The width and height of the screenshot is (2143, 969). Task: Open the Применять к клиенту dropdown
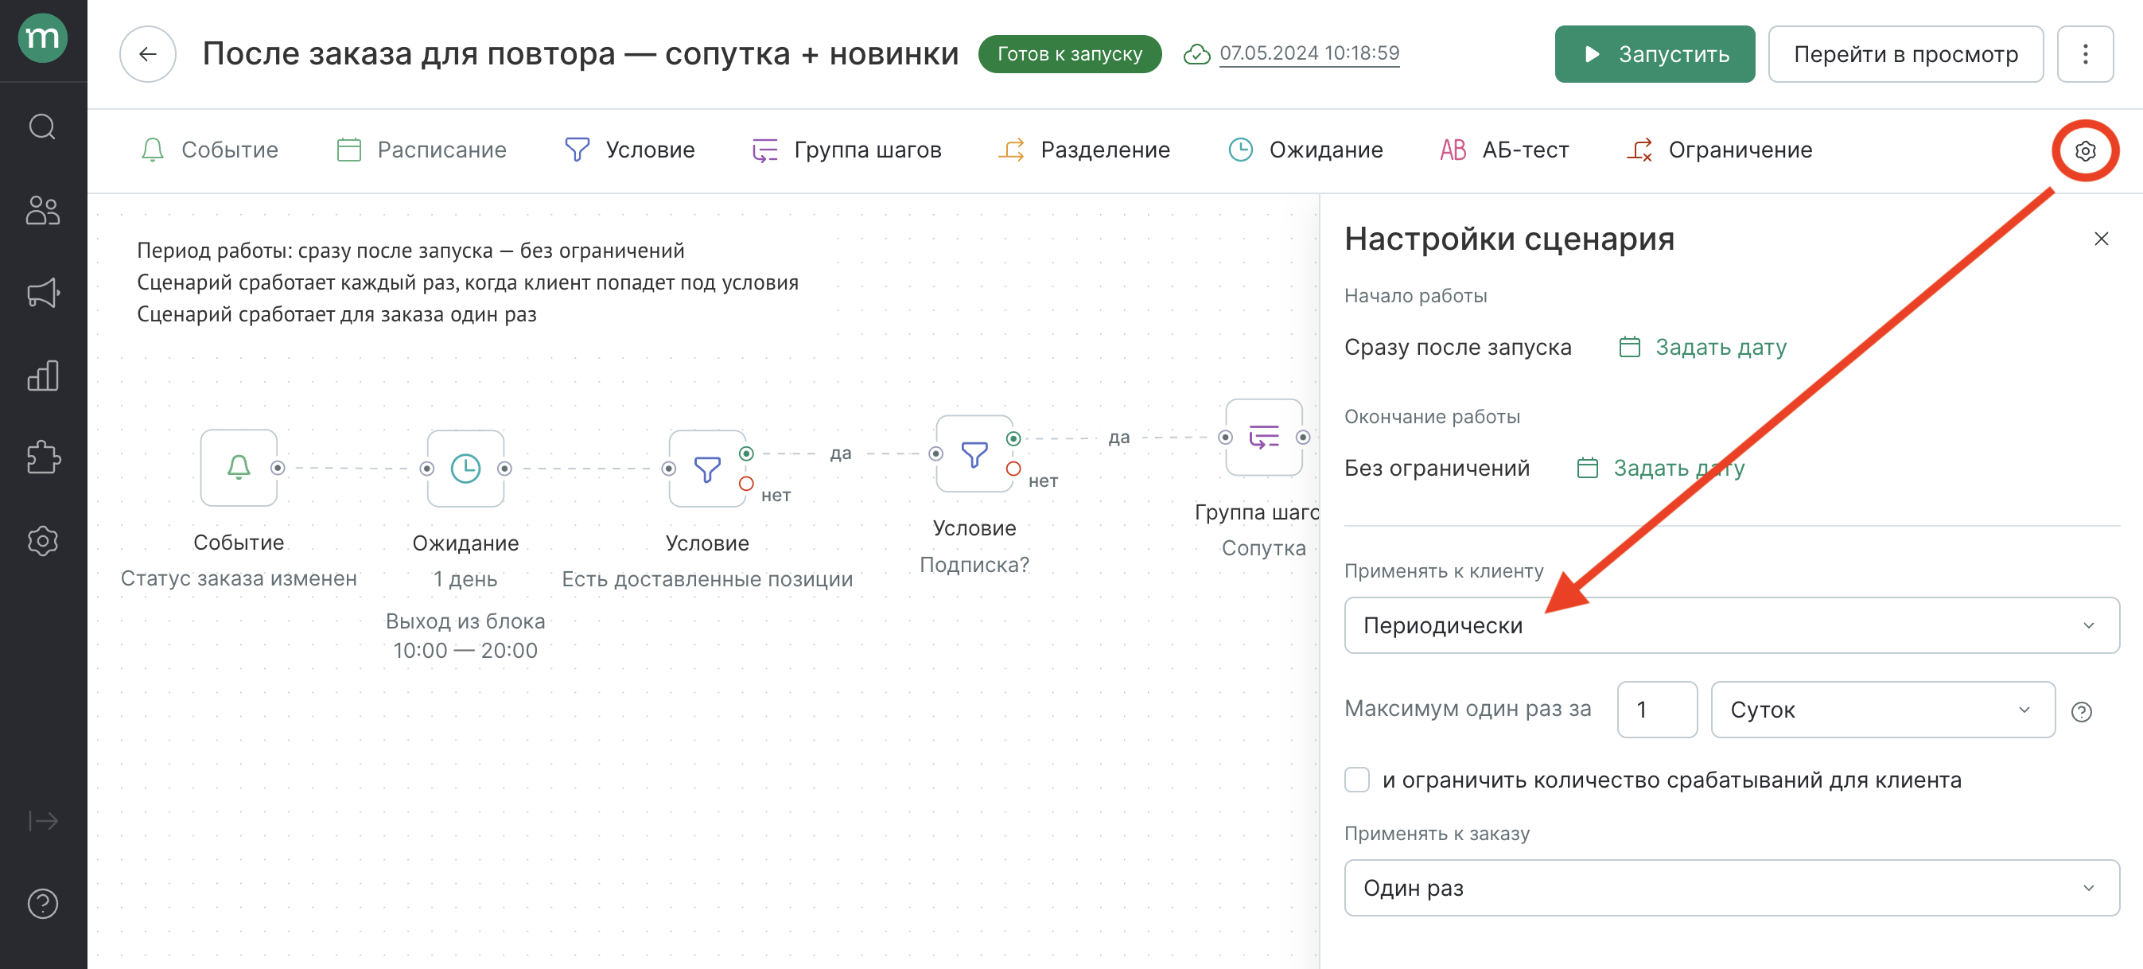point(1731,625)
